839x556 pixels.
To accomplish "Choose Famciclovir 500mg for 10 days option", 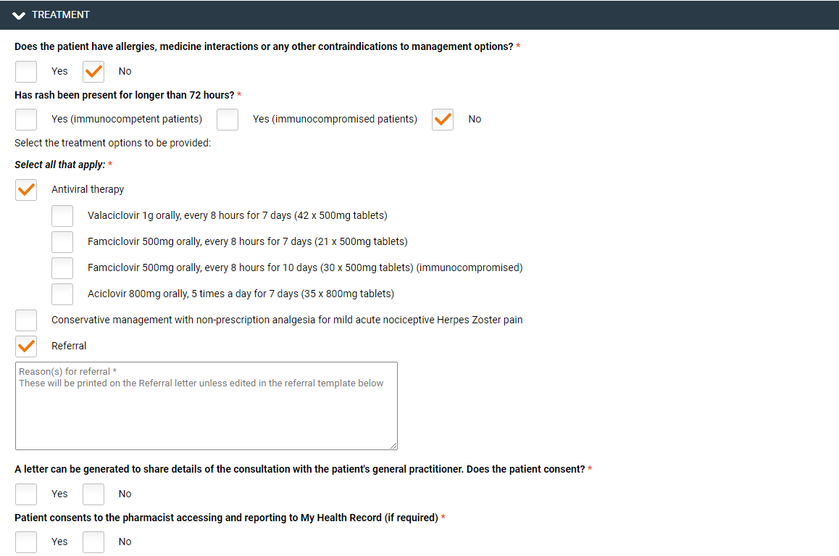I will click(x=62, y=267).
